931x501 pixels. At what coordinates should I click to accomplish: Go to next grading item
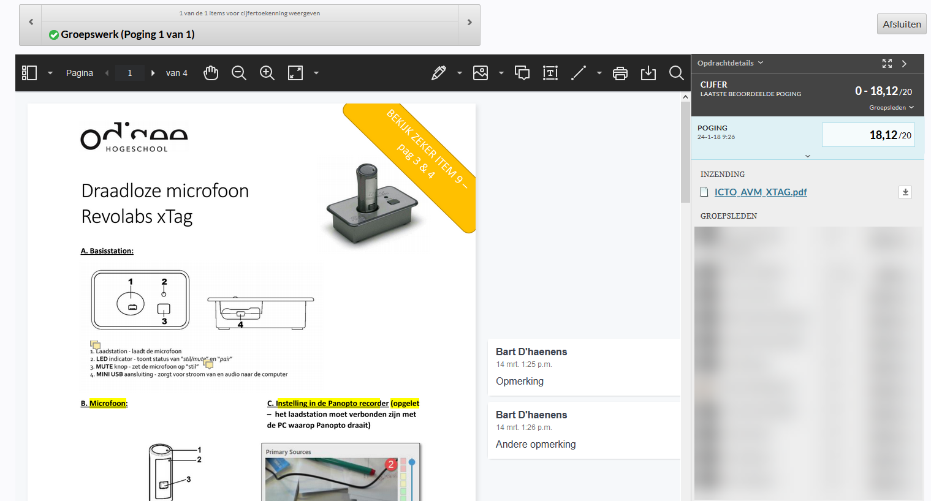[469, 23]
